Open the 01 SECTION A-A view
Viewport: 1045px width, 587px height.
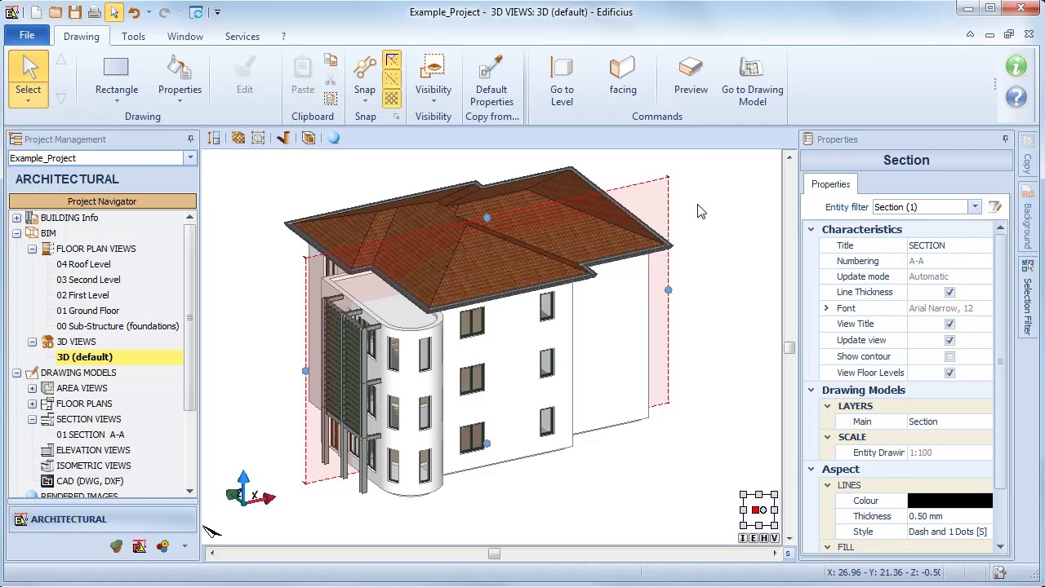tap(91, 435)
